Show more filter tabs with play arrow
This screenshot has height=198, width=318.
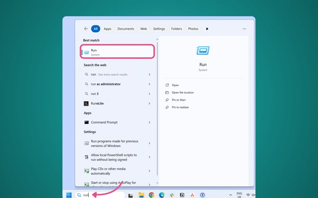[207, 29]
